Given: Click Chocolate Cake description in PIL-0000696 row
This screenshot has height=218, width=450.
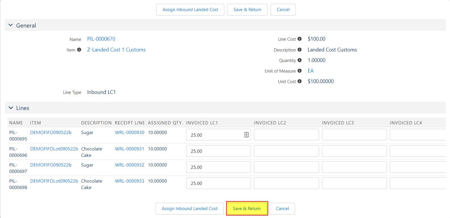Looking at the screenshot, I should tap(92, 152).
